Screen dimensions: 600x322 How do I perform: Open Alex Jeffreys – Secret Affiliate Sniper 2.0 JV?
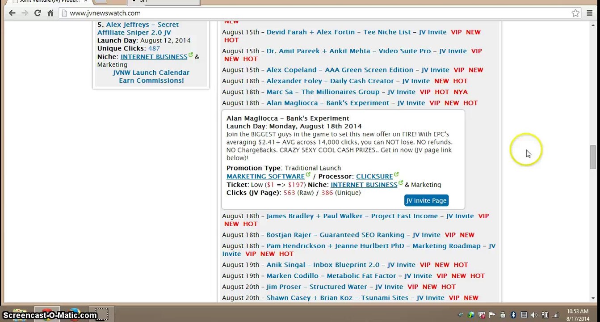tap(138, 29)
